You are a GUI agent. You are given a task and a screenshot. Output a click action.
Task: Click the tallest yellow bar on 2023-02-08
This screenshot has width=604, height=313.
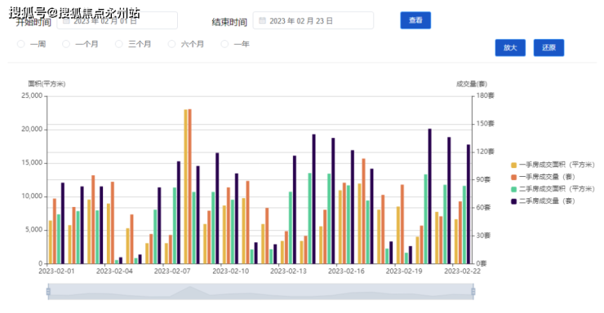coord(185,187)
